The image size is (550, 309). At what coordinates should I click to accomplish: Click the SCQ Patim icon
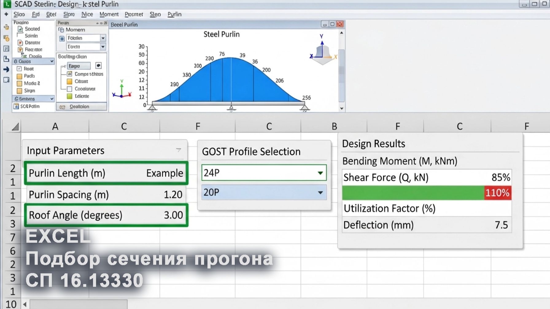coord(16,106)
